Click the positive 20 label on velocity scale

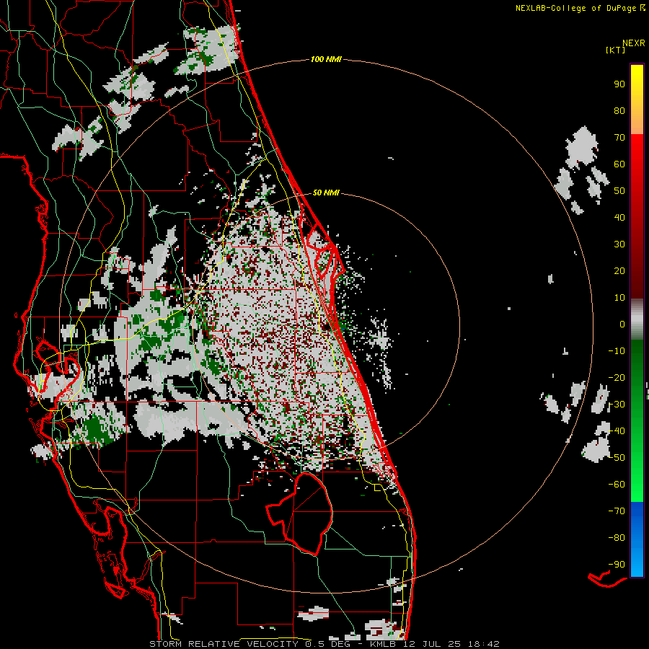619,270
